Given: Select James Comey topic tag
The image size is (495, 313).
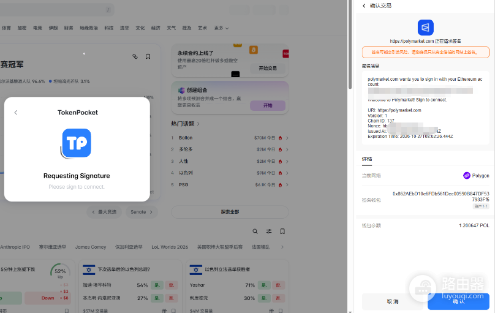Looking at the screenshot, I should (x=91, y=247).
